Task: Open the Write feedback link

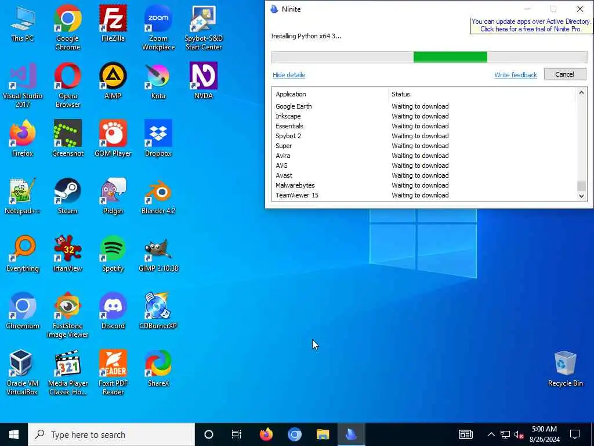Action: click(x=516, y=75)
